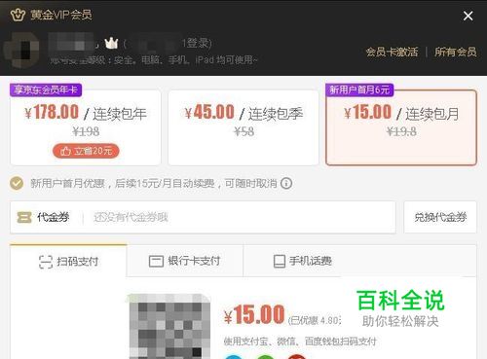Select the ¥45.00 连续包季 plan card
Screen dimensions: 487x359
243,127
